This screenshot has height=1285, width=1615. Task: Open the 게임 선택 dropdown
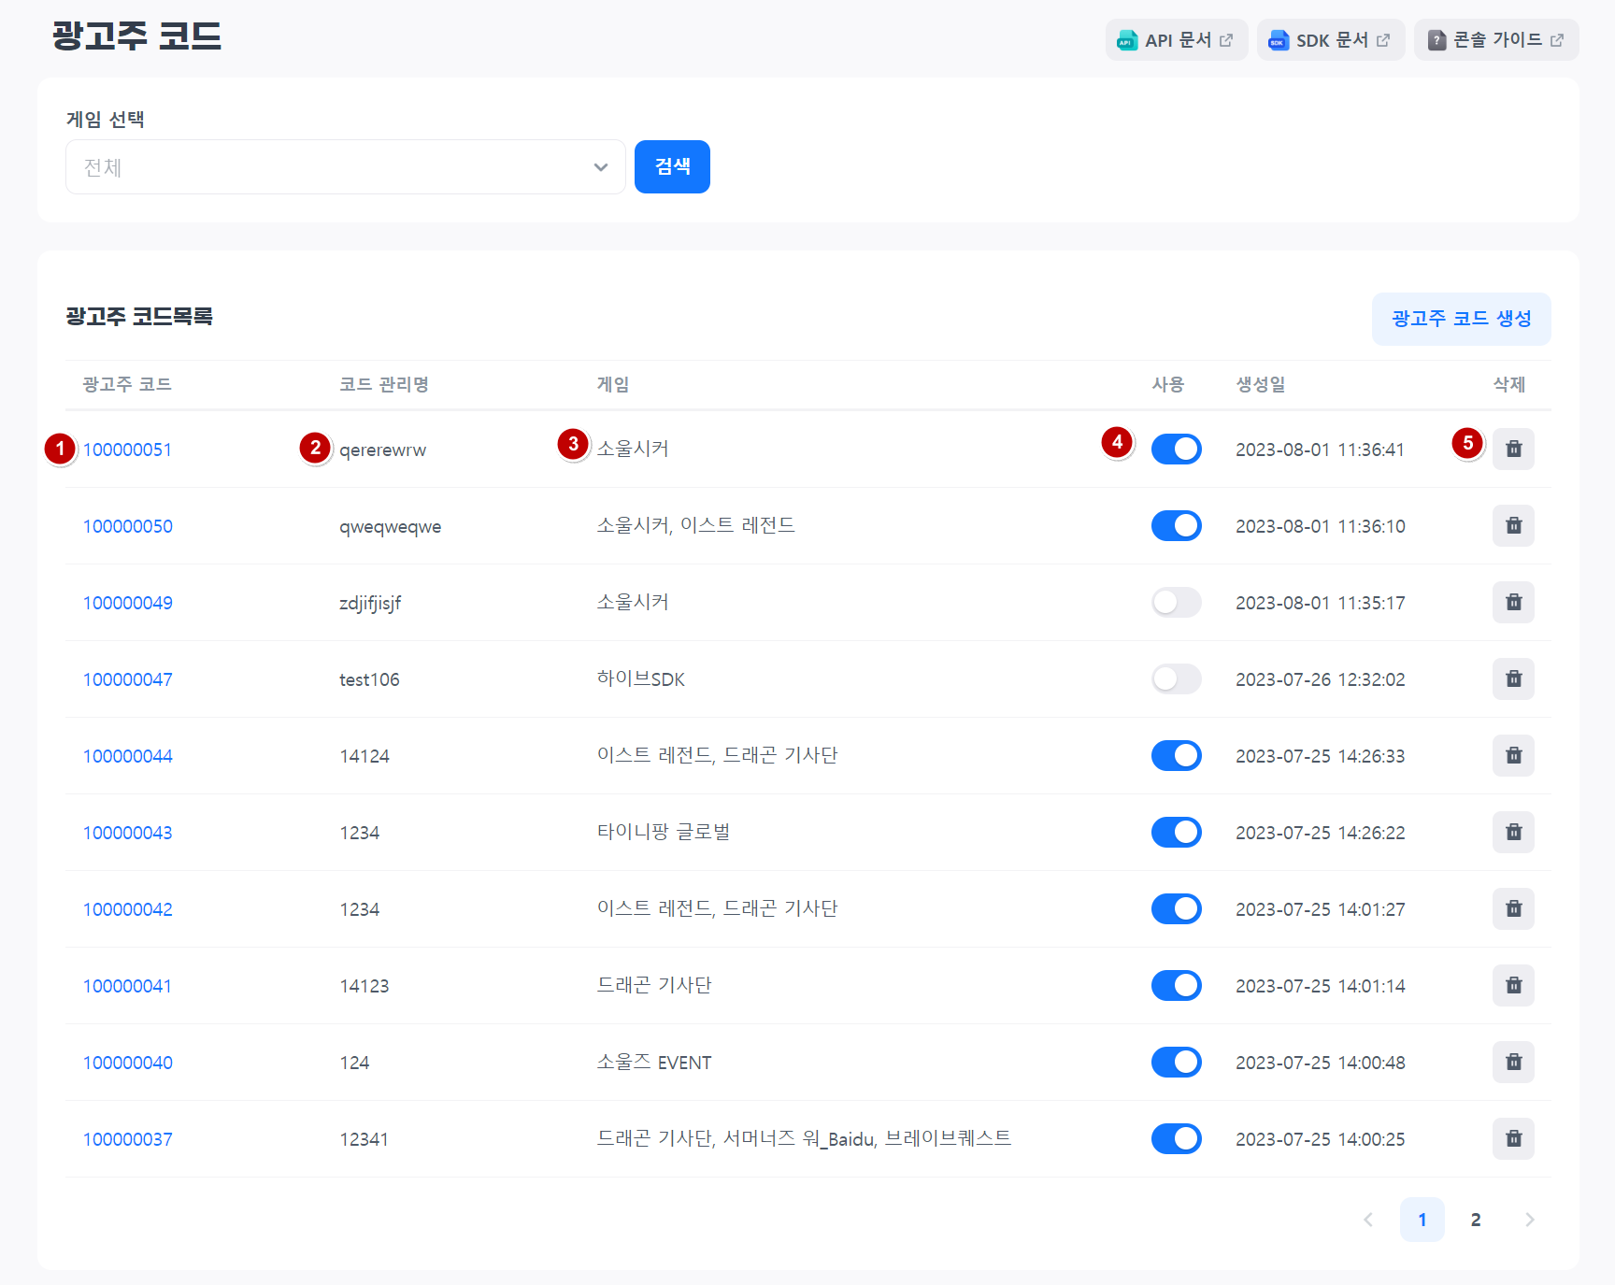point(345,167)
